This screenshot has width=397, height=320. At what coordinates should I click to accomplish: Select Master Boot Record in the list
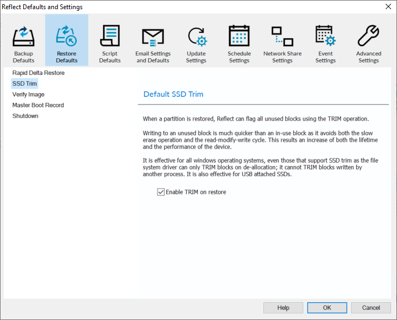click(38, 105)
